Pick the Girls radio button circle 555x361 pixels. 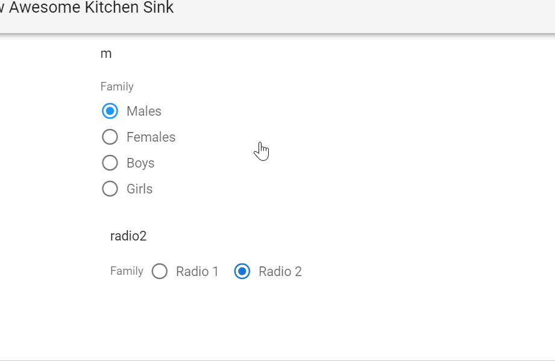tap(110, 189)
